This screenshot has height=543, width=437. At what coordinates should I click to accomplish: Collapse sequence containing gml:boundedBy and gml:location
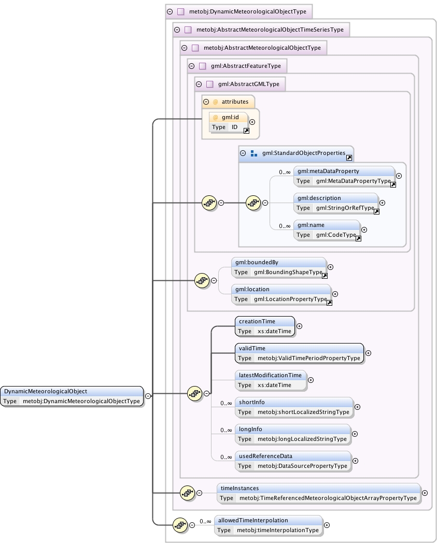214,280
